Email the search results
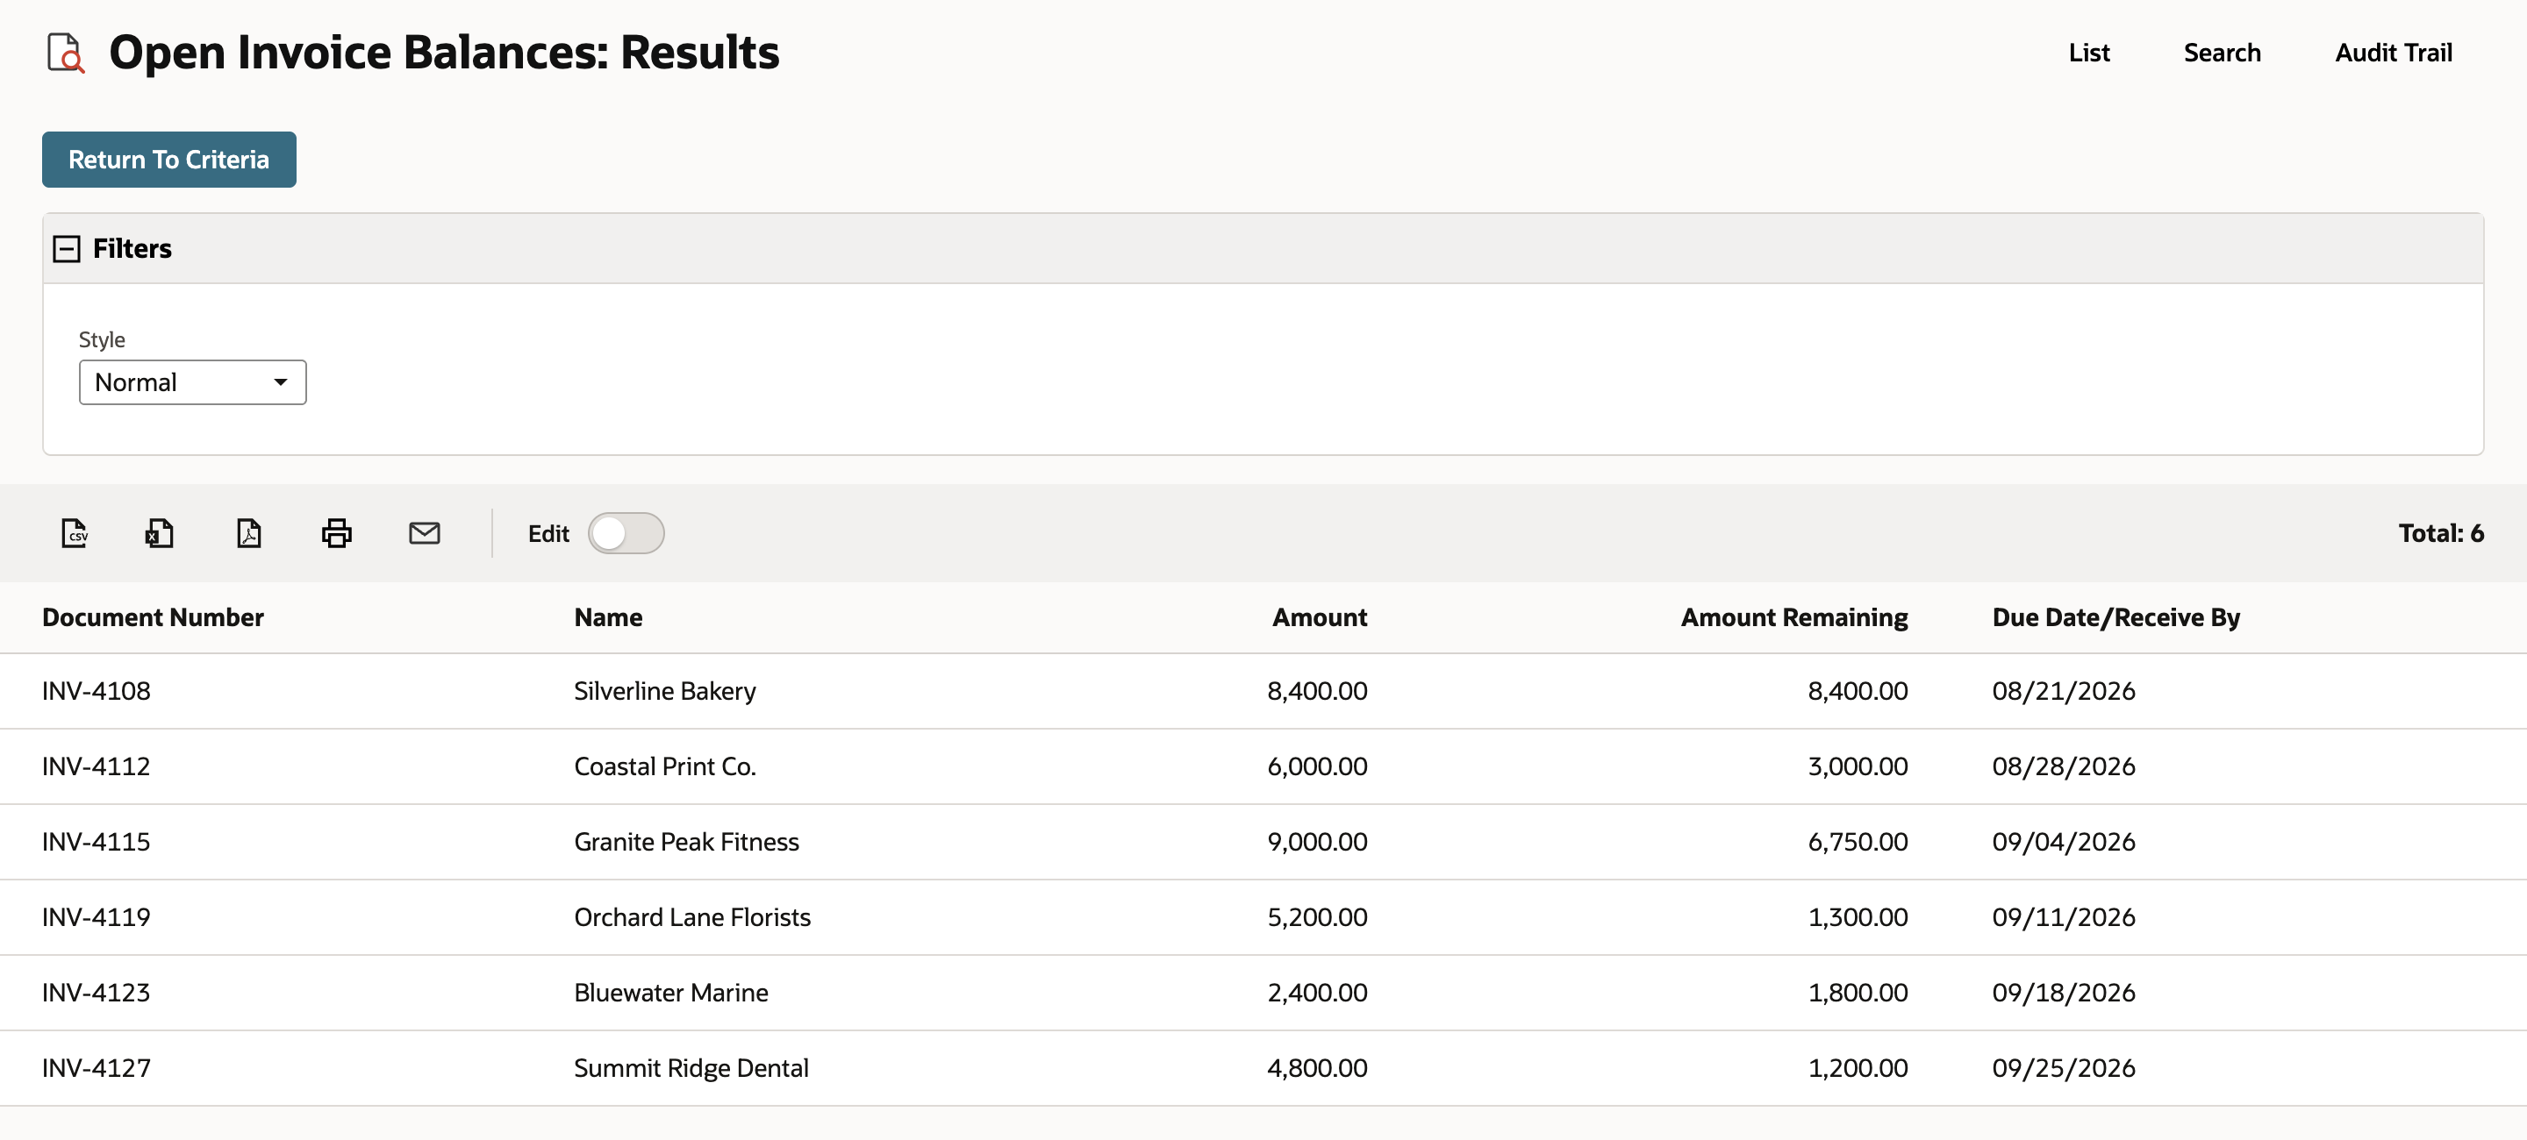Viewport: 2527px width, 1140px height. point(424,533)
